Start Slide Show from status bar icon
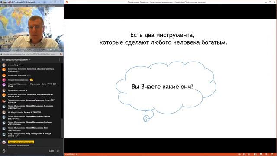Screen dimensions: 277x156 coord(272,154)
